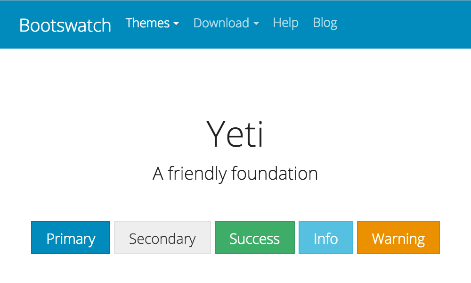The image size is (471, 283).
Task: Click the Primary button
Action: click(x=70, y=238)
